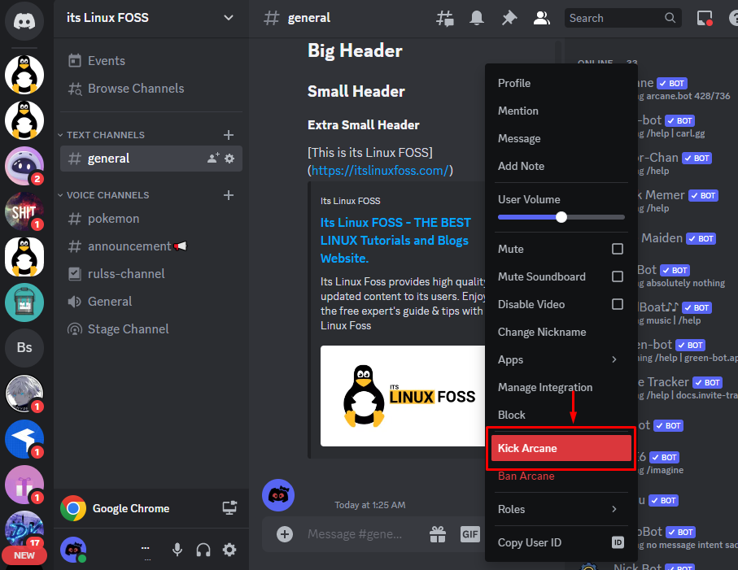The height and width of the screenshot is (570, 738).
Task: Open the blue paper-plane server icon
Action: click(x=24, y=439)
